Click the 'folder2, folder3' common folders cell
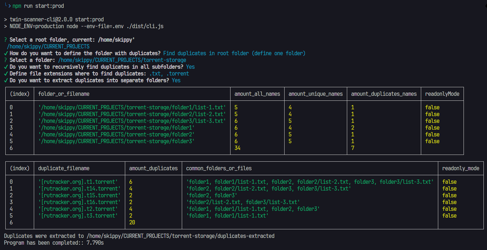This screenshot has height=250, width=487. coord(212,196)
